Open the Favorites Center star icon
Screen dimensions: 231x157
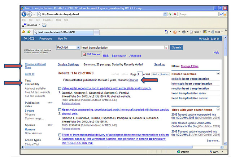pyautogui.click(x=23, y=32)
